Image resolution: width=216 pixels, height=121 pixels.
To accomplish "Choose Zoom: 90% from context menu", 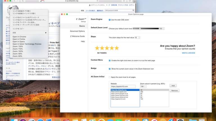I will pyautogui.click(x=17, y=54).
